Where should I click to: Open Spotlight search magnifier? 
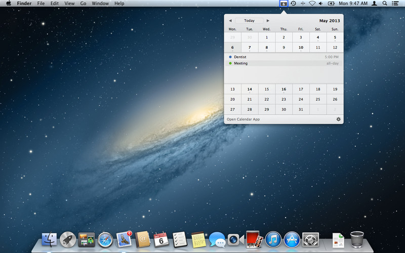(x=385, y=4)
